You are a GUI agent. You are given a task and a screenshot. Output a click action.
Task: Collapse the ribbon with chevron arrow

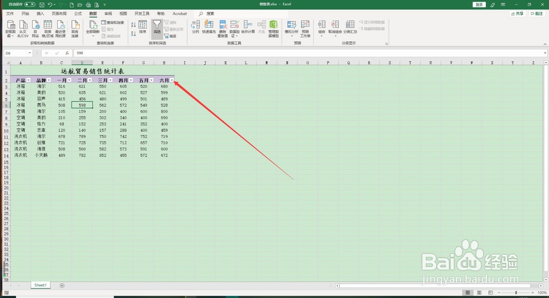pos(545,44)
